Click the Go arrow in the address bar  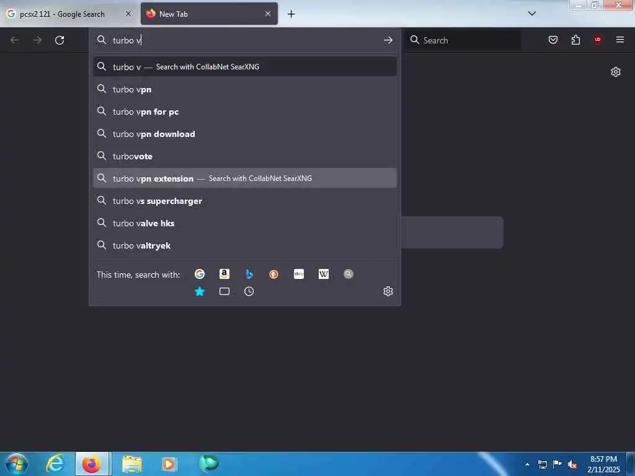(x=388, y=40)
